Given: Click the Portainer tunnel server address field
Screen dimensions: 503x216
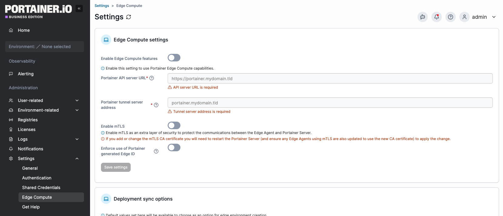Looking at the screenshot, I should [x=330, y=103].
